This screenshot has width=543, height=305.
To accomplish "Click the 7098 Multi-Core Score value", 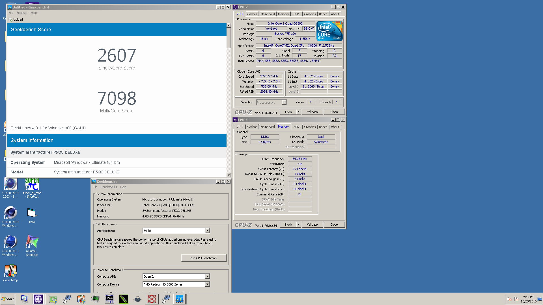I will point(117,98).
